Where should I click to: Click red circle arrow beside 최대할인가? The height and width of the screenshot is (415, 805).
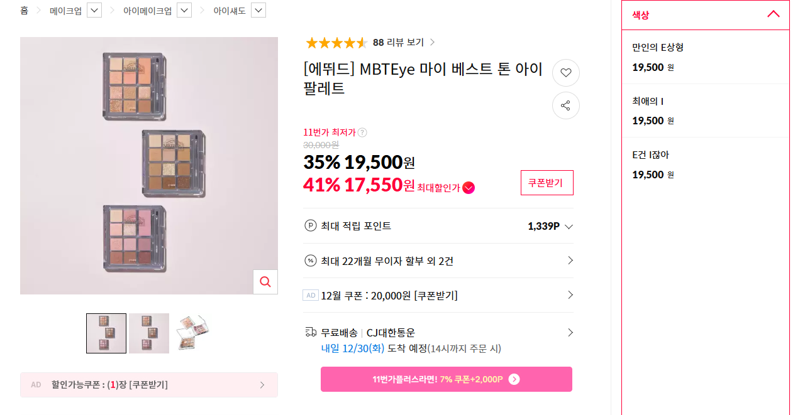469,188
